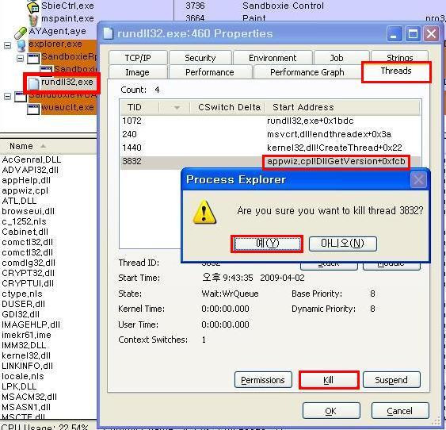
Task: Select browseui.dll in DLL list
Action: point(29,211)
